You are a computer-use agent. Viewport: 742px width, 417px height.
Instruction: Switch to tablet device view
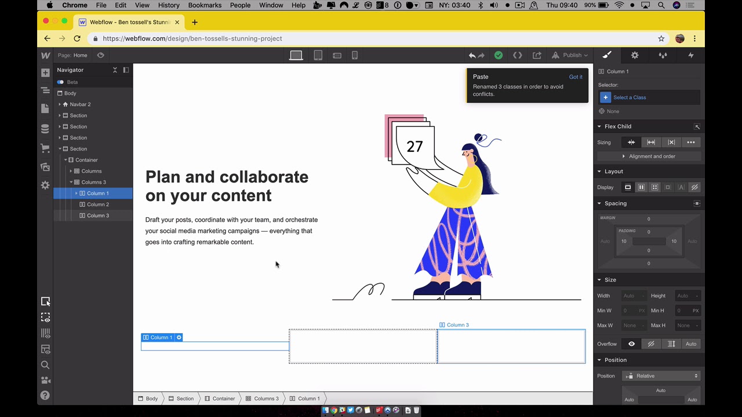coord(318,55)
